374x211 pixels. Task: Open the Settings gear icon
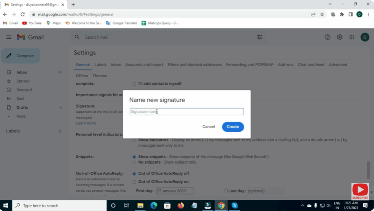point(340,37)
